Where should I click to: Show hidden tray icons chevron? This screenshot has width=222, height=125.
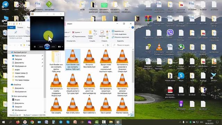click(180, 122)
